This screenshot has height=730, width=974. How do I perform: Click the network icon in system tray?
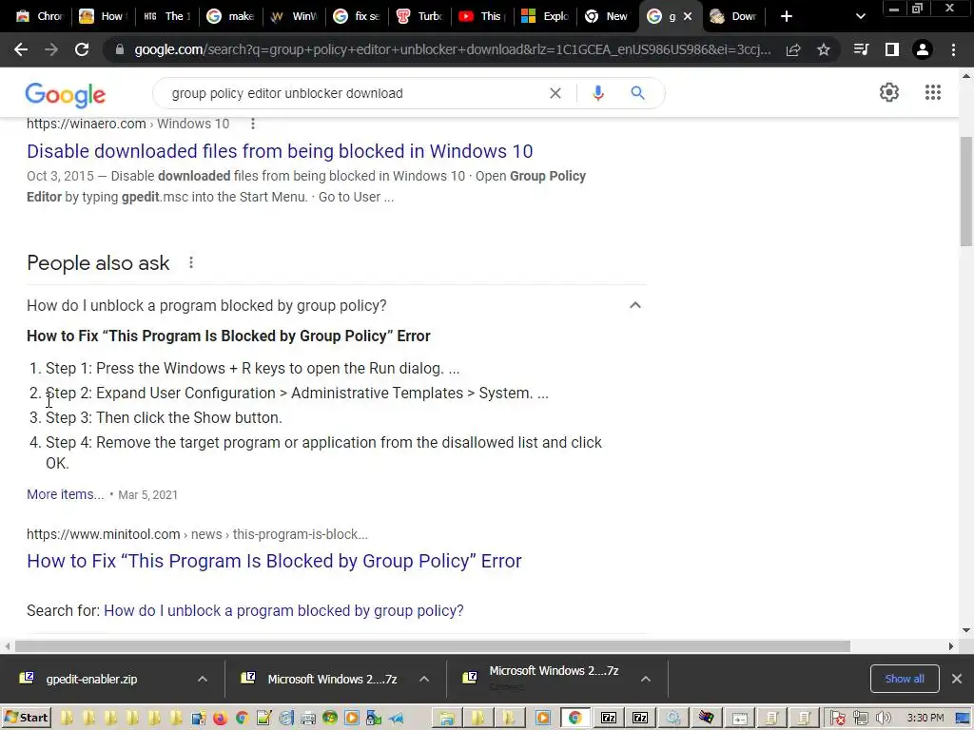(x=860, y=719)
